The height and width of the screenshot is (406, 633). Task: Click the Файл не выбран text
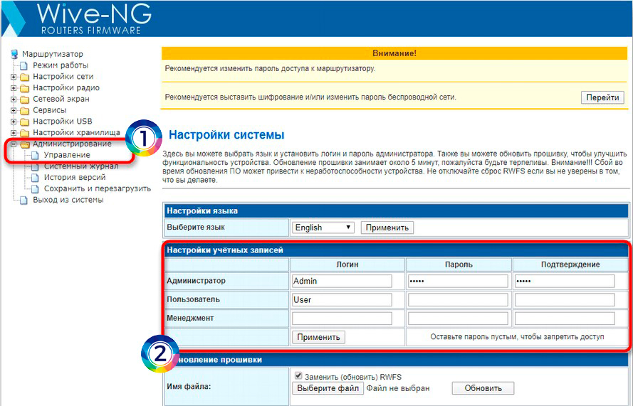398,388
